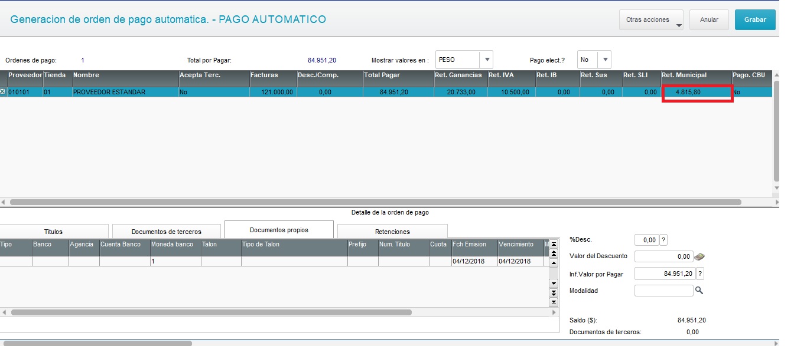Click the documents grid horizontal scrollbar
807x346 pixels.
(211, 312)
